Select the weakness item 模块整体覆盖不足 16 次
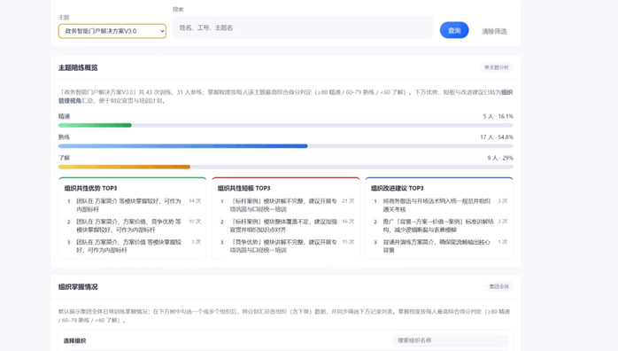 click(286, 226)
